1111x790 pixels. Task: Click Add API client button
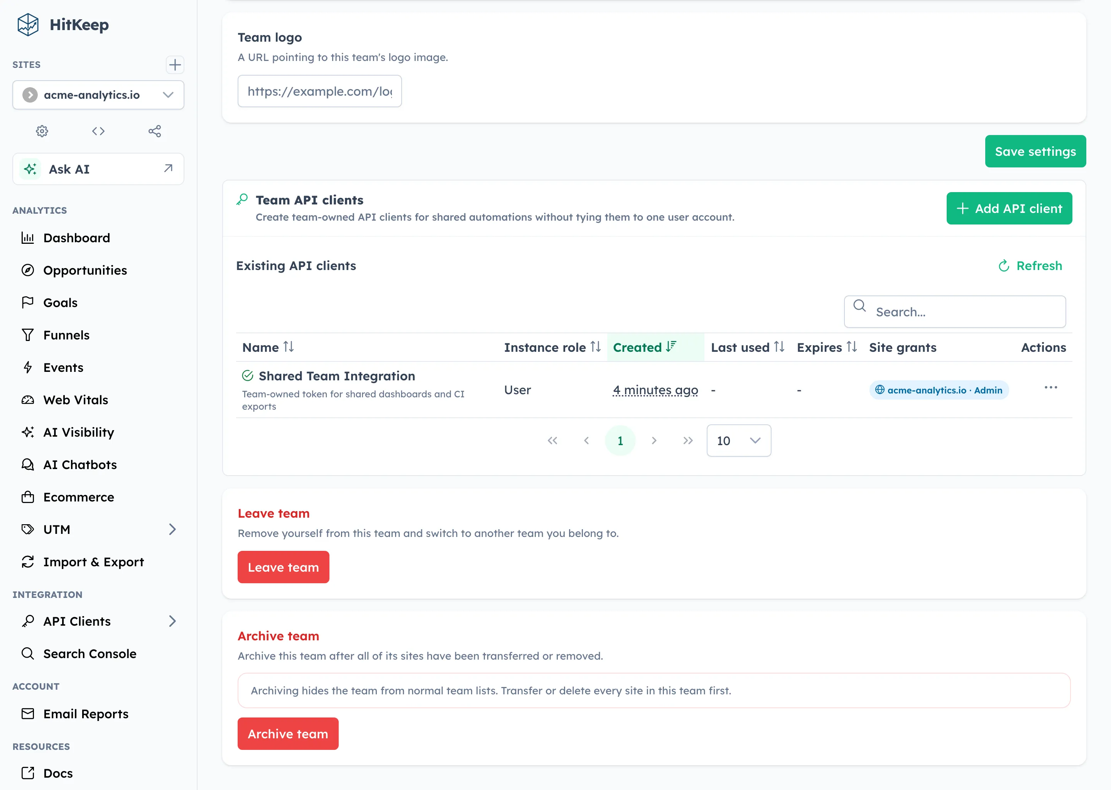(1009, 208)
